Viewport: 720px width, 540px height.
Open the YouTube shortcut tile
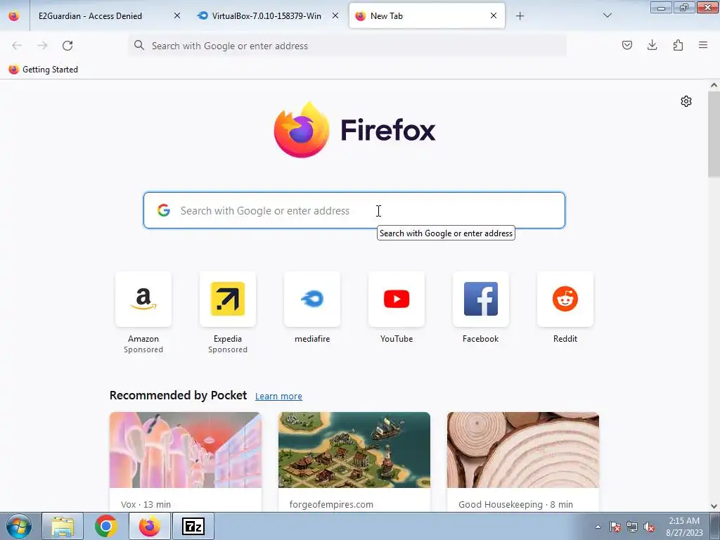397,299
